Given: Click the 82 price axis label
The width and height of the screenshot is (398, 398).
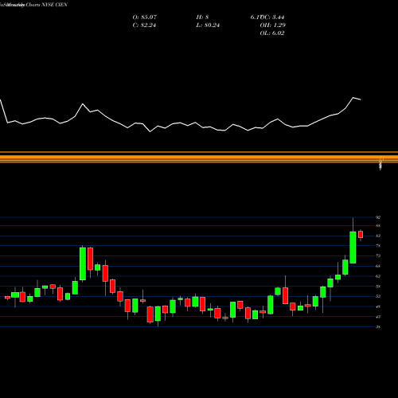Looking at the screenshot, I should point(378,236).
